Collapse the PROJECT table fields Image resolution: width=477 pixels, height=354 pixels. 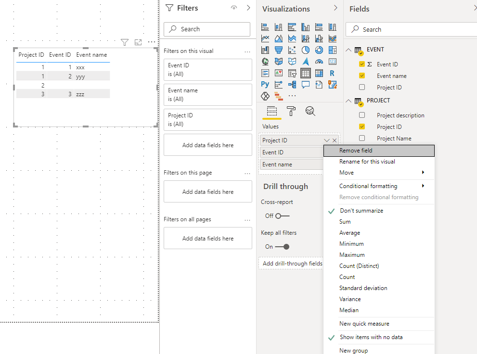point(348,101)
